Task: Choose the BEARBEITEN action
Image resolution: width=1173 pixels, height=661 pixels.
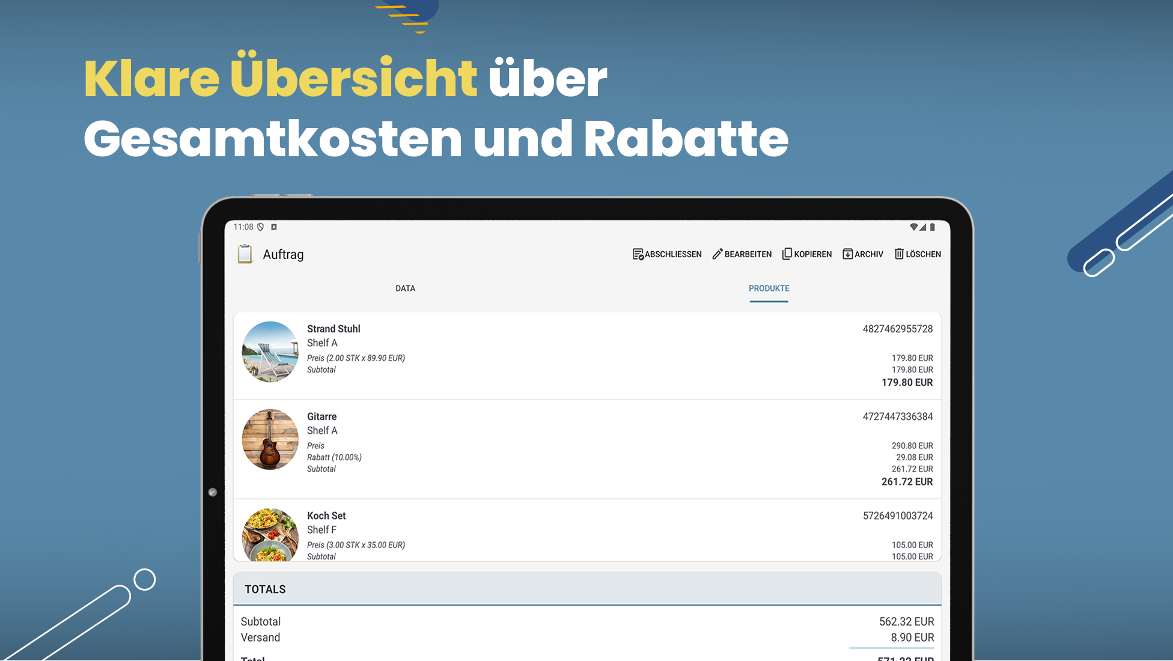Action: point(742,254)
